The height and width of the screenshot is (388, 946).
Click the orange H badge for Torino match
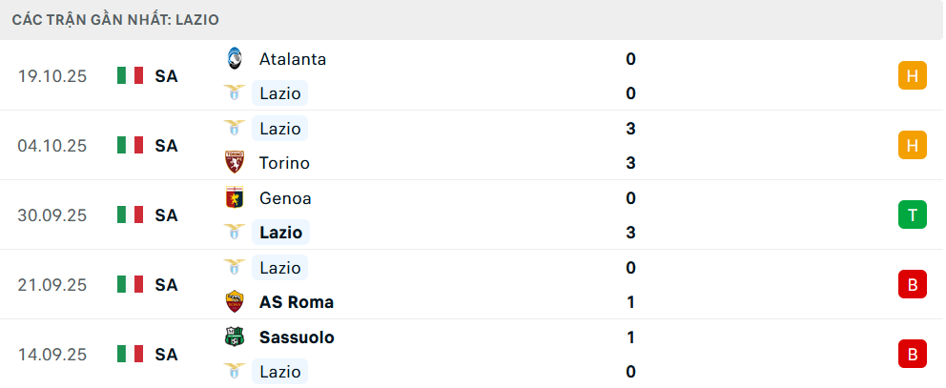(913, 146)
